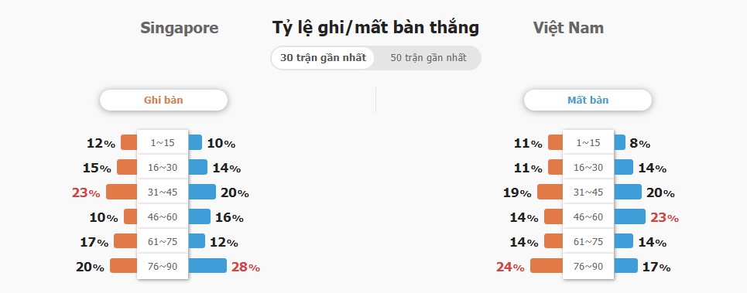Click the Singapore team heading
The image size is (747, 293).
pos(179,28)
